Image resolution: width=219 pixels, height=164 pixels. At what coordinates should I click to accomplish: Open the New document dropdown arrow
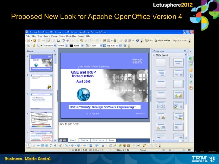[x=32, y=41]
